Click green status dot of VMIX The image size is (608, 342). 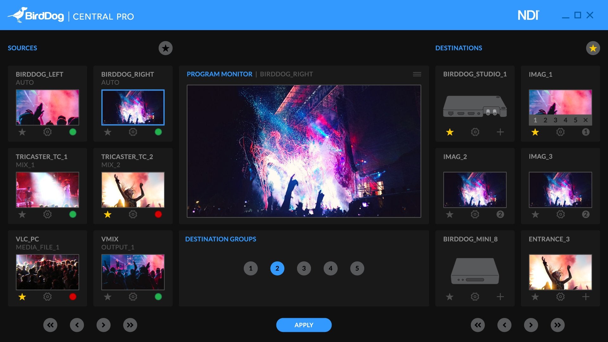point(158,297)
